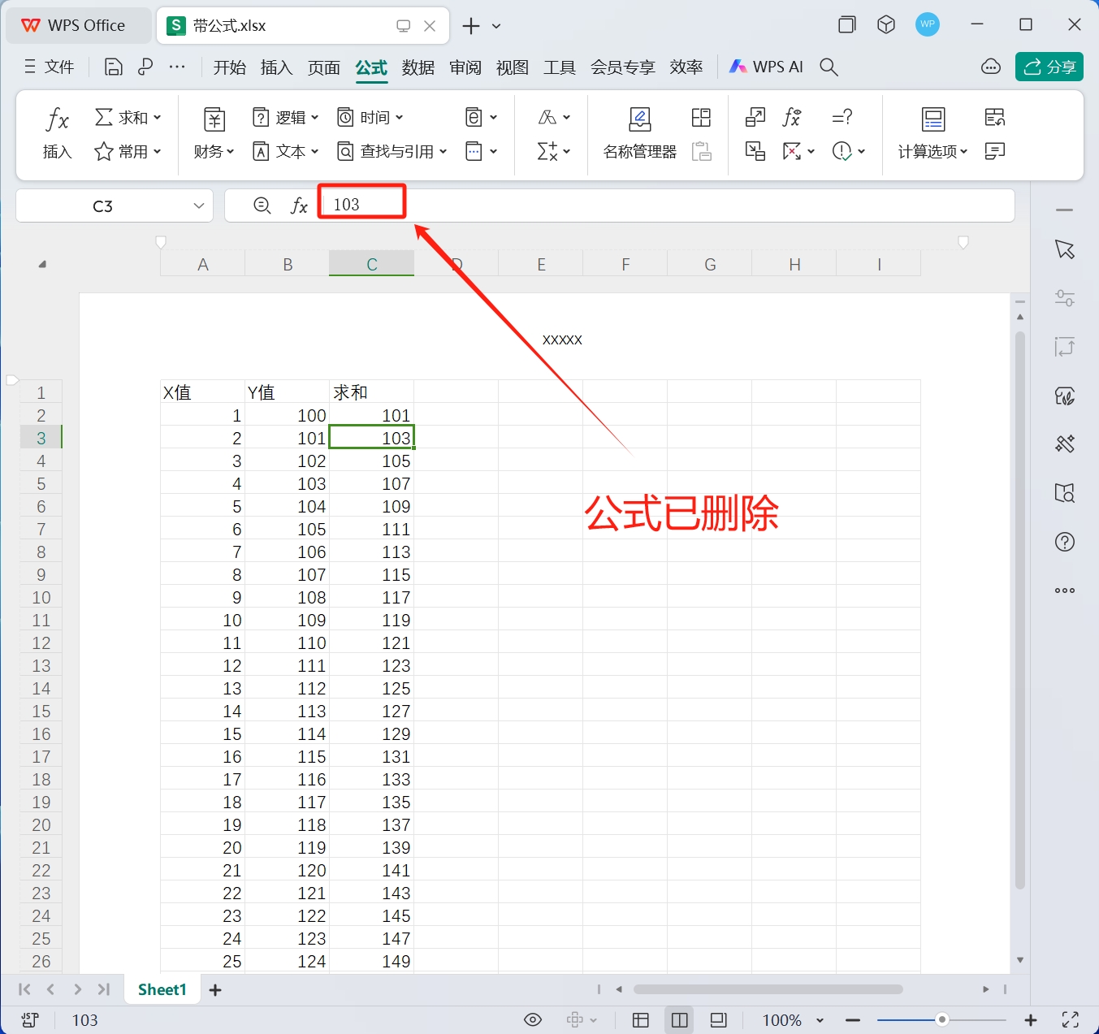Open the search magnifier in toolbar
The width and height of the screenshot is (1099, 1034).
[x=829, y=67]
